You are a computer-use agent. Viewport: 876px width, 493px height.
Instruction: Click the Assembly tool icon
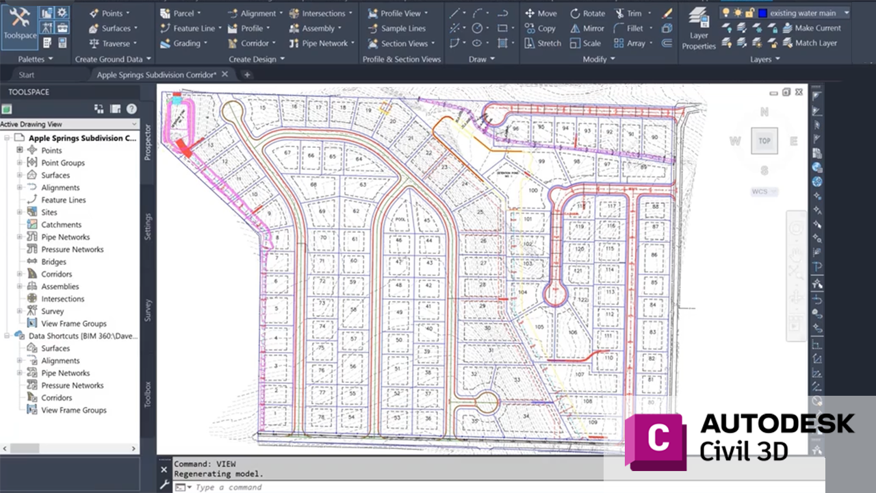click(294, 28)
